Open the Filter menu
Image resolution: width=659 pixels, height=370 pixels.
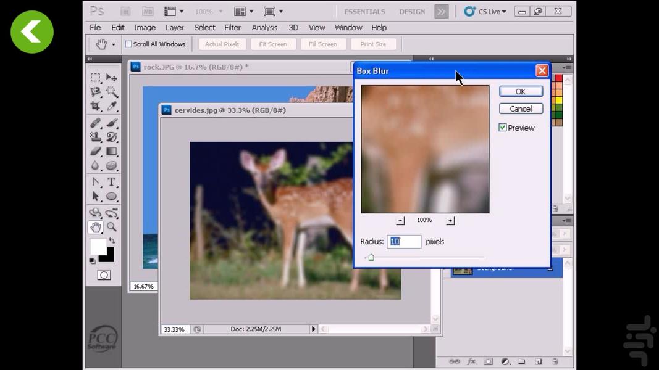click(x=233, y=27)
